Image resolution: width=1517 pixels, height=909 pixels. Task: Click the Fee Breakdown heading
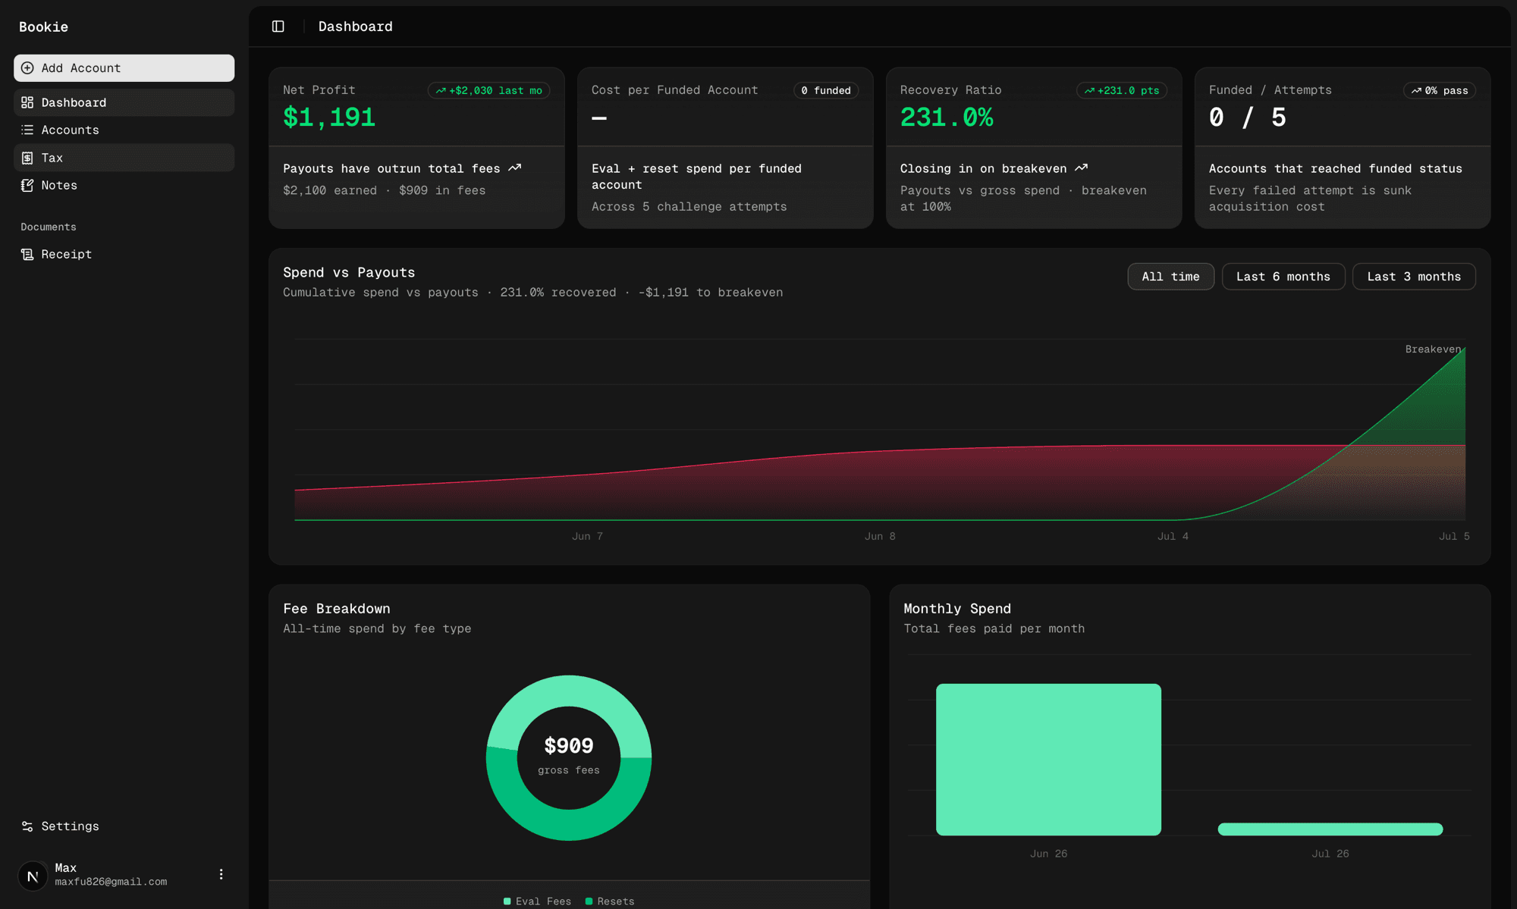pyautogui.click(x=337, y=609)
